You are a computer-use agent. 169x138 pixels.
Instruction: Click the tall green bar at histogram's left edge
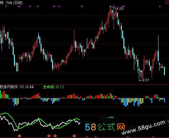(x=0, y=94)
